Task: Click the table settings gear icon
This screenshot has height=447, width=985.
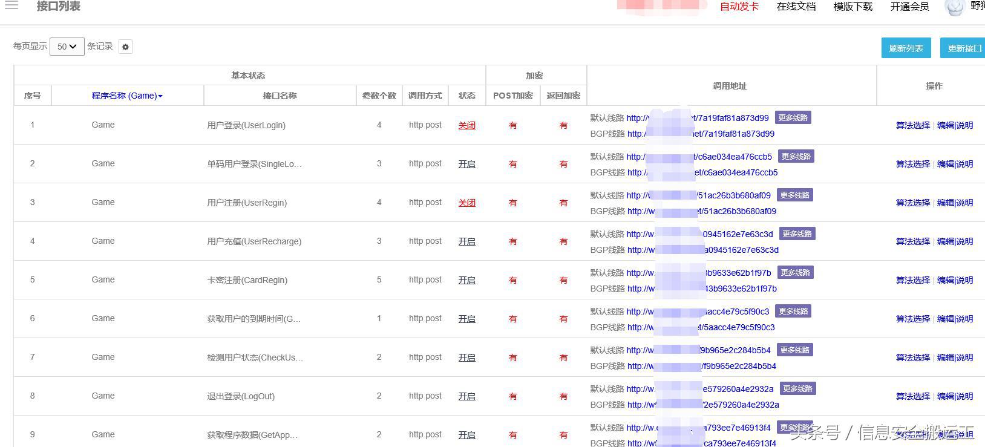Action: [125, 47]
